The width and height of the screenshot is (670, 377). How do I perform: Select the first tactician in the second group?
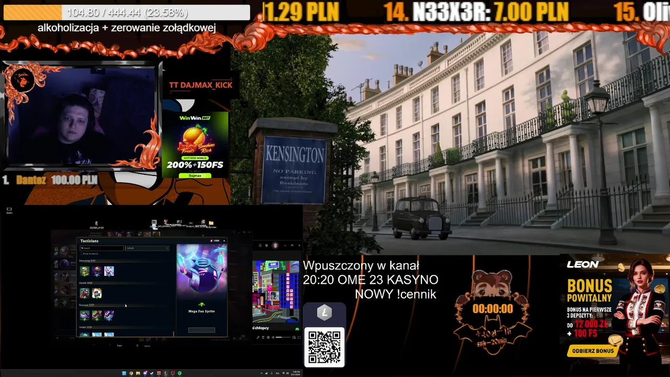tap(84, 293)
